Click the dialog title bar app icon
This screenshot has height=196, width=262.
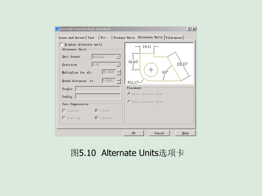[58, 29]
